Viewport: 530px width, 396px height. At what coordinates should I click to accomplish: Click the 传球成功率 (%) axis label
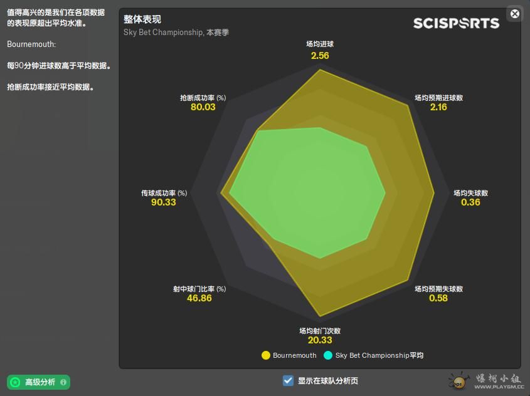point(164,193)
